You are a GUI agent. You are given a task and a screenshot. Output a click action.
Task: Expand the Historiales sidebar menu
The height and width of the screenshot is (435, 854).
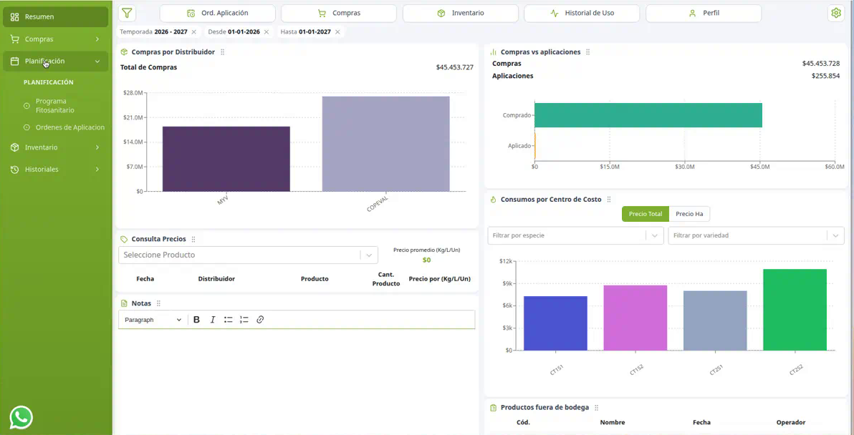click(x=56, y=169)
